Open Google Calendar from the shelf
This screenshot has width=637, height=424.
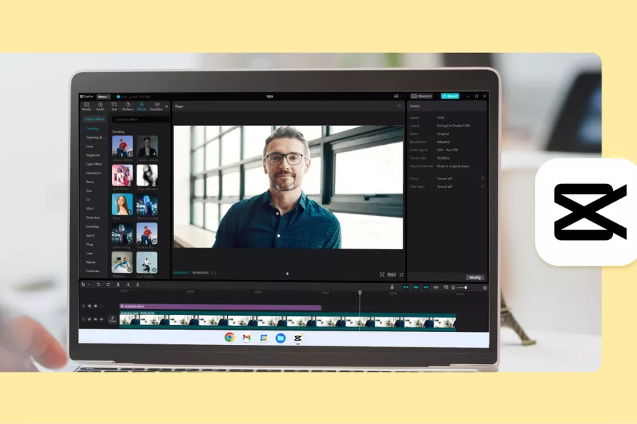(264, 338)
